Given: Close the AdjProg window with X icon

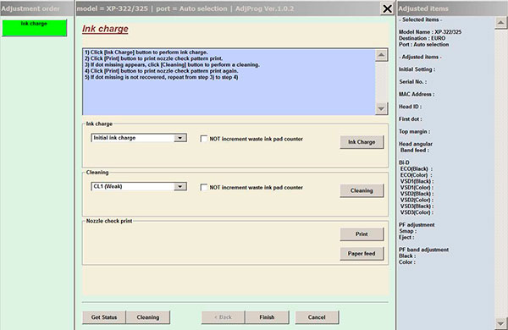Looking at the screenshot, I should click(387, 8).
